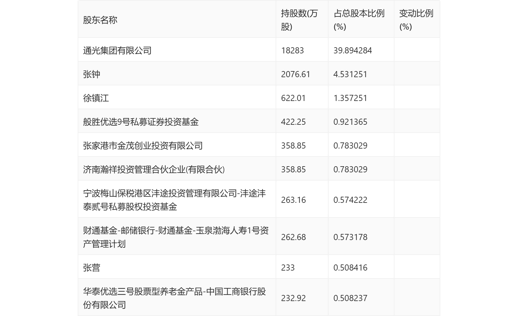Image resolution: width=518 pixels, height=316 pixels.
Task: Click the holding value 622.01
Action: coord(293,98)
